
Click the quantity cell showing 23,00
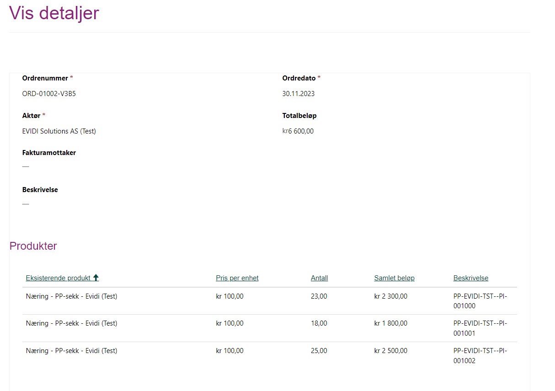pyautogui.click(x=319, y=296)
